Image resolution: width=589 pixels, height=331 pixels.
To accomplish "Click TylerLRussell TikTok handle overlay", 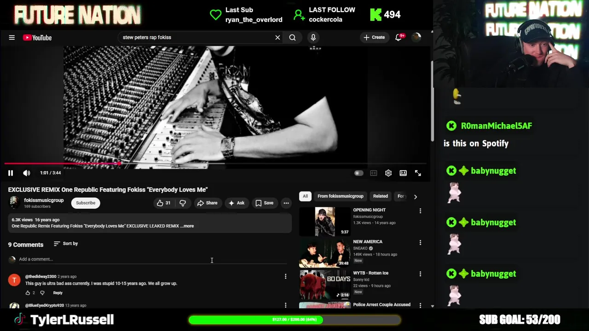I will coord(72,320).
